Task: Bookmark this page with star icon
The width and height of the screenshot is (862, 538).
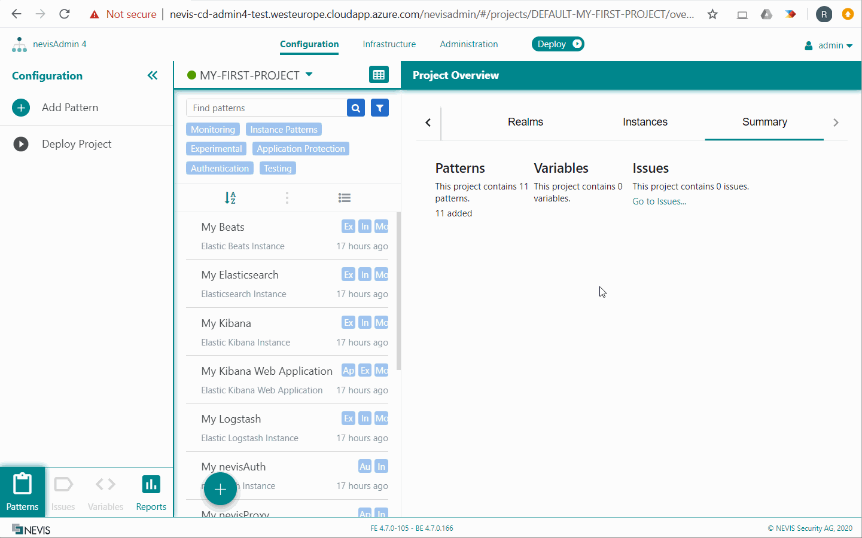Action: (712, 14)
